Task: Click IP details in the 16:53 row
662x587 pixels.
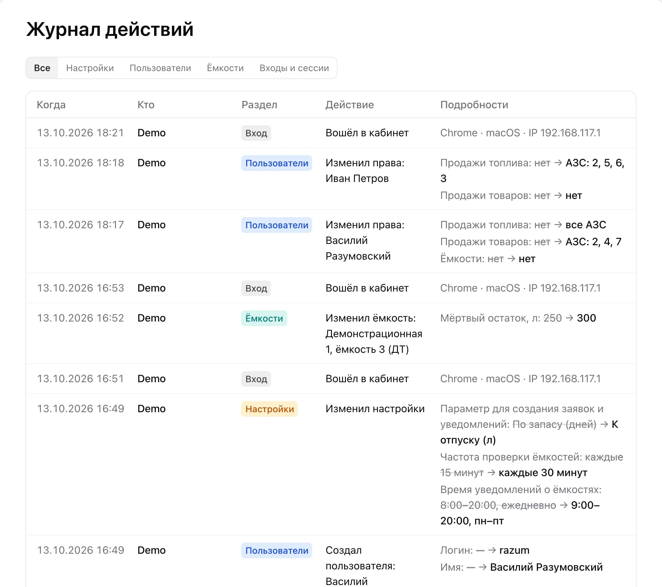Action: (520, 288)
